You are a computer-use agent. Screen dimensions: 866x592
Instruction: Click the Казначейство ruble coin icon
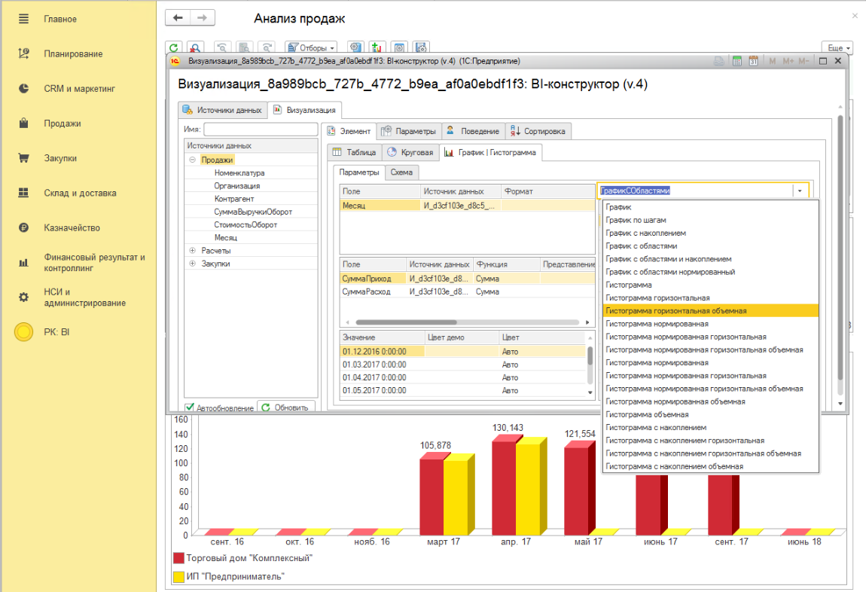pos(23,227)
